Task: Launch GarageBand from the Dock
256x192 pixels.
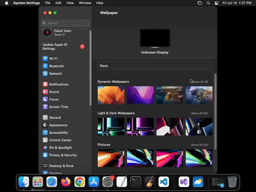Action: [x=149, y=182]
